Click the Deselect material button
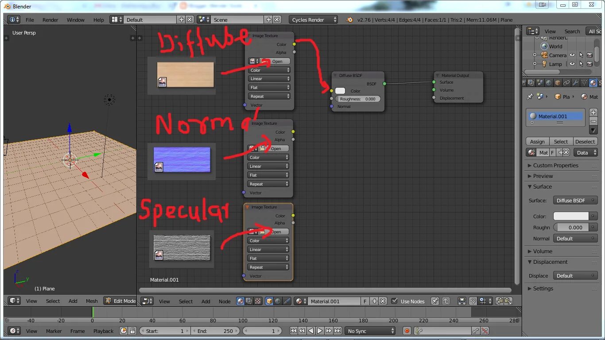This screenshot has height=340, width=605. pos(585,142)
